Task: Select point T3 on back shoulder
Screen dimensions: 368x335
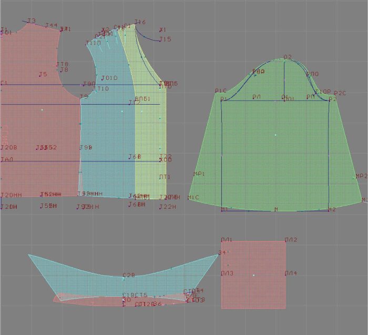Action: tap(31, 22)
